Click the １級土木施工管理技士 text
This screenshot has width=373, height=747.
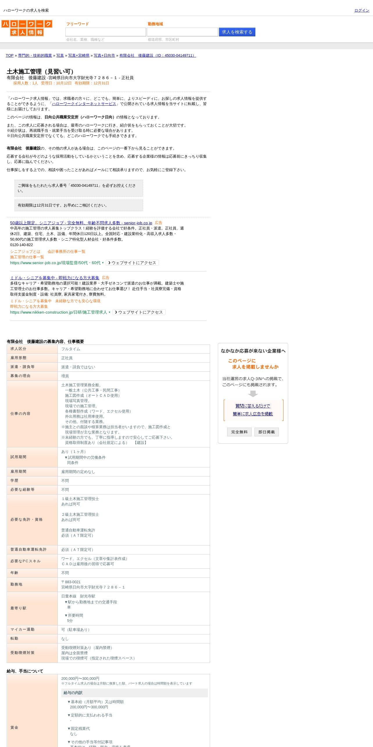point(80,499)
